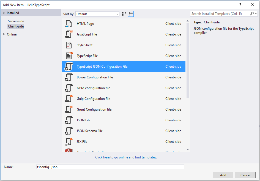
Task: Select the Gulp Configuration file template icon
Action: pos(68,99)
